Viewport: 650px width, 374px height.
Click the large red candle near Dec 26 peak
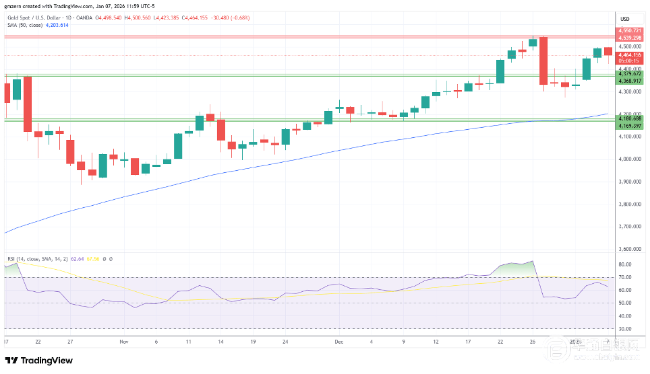tap(543, 61)
